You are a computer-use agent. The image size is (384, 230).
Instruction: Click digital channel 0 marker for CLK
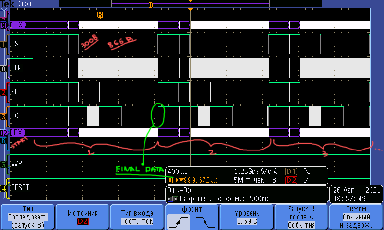click(x=3, y=69)
